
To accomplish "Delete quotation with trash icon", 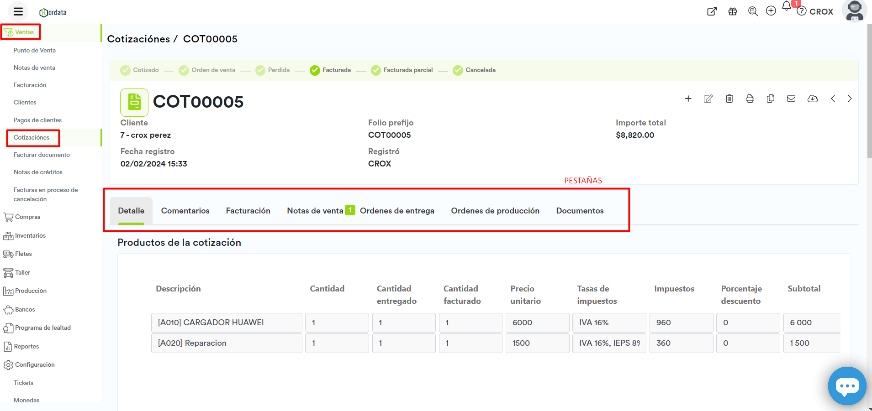I will tap(729, 99).
